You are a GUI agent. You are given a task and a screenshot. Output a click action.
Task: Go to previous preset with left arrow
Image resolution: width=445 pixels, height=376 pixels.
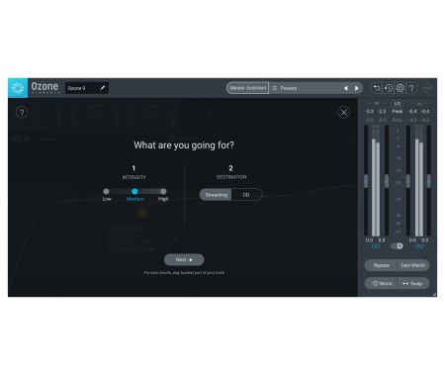click(x=346, y=88)
